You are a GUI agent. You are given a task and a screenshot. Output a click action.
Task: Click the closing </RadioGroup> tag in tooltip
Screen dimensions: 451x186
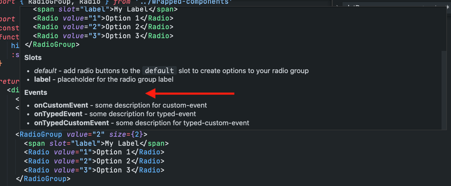point(52,45)
